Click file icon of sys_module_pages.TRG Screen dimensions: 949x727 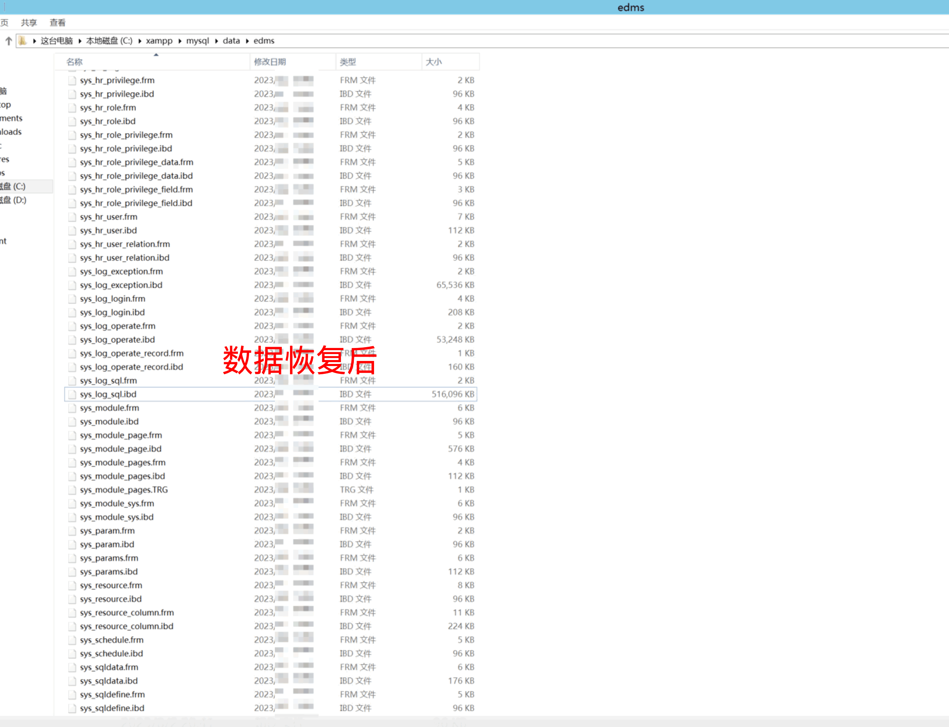(x=72, y=490)
